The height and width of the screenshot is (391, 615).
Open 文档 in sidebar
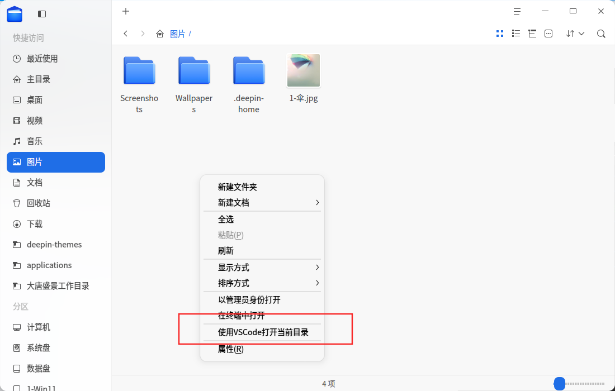coord(56,183)
